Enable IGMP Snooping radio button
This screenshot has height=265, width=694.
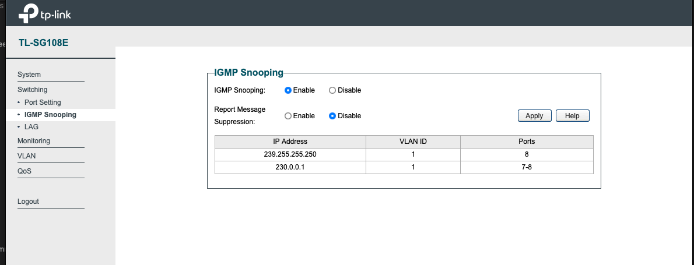[x=288, y=90]
